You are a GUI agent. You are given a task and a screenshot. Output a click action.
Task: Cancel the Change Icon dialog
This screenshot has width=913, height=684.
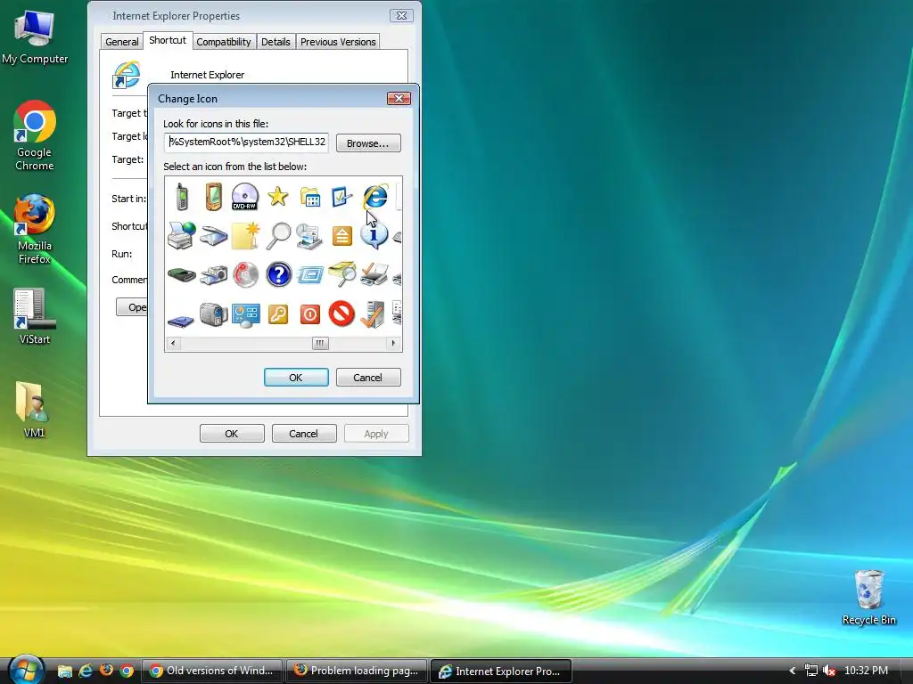tap(368, 378)
